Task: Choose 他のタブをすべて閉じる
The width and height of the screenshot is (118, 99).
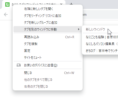Action: click(48, 80)
